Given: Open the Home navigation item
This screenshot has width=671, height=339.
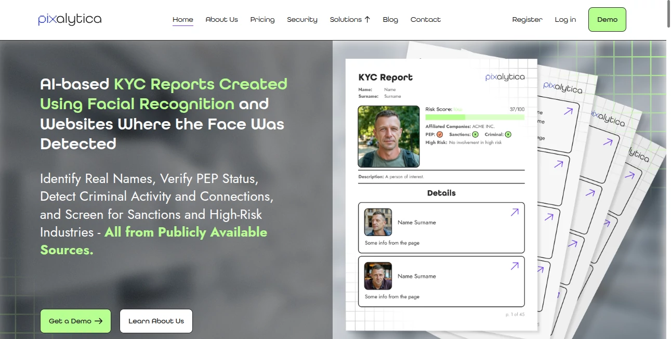Looking at the screenshot, I should coord(182,20).
